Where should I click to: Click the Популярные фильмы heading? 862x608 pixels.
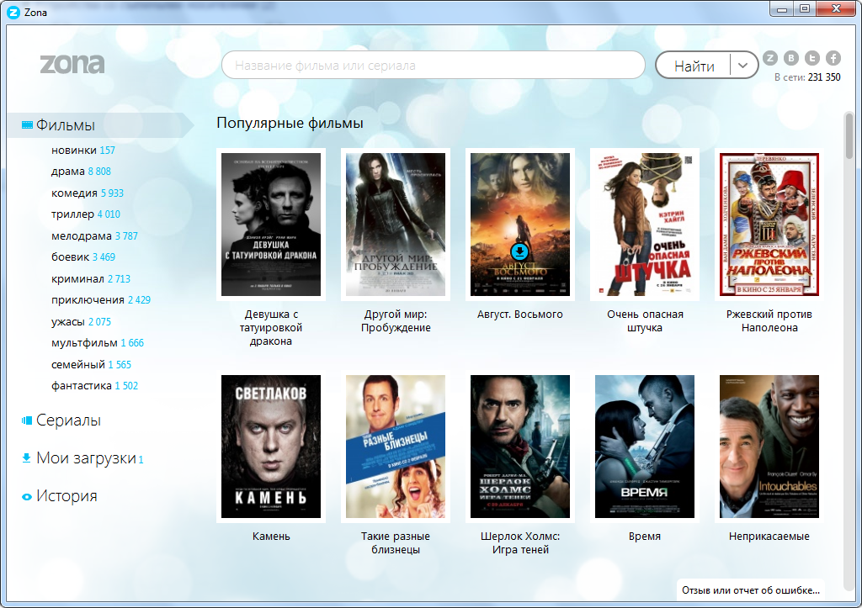[x=290, y=123]
